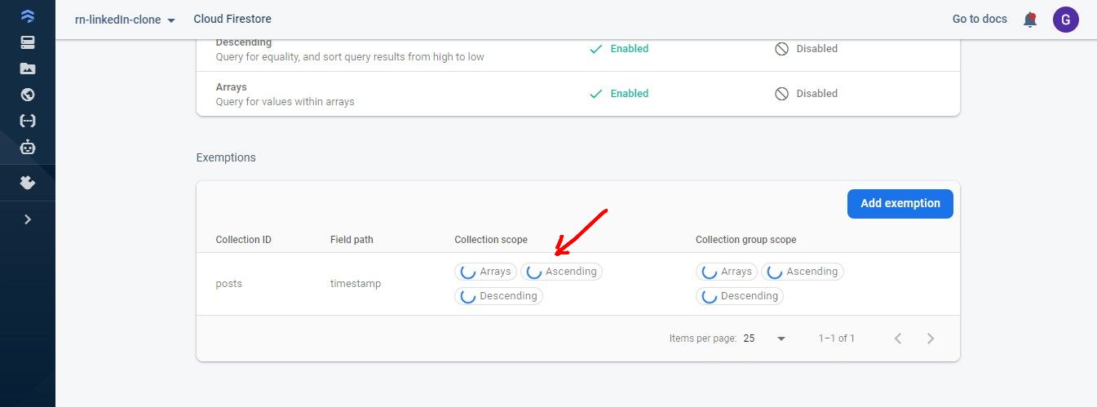Open the account avatar menu
The width and height of the screenshot is (1097, 407).
(1065, 20)
